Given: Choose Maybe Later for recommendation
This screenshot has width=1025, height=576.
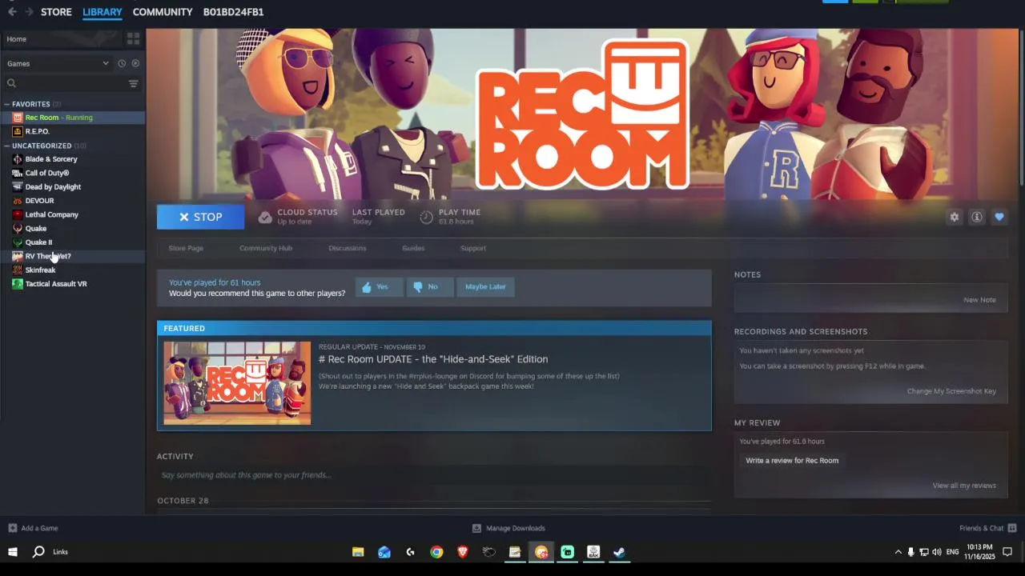Looking at the screenshot, I should 485,286.
